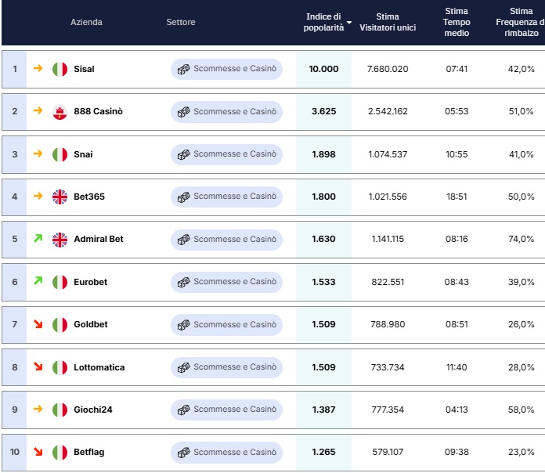
Task: Select Scommesse e Casinò tag in Snai row
Action: pos(226,154)
